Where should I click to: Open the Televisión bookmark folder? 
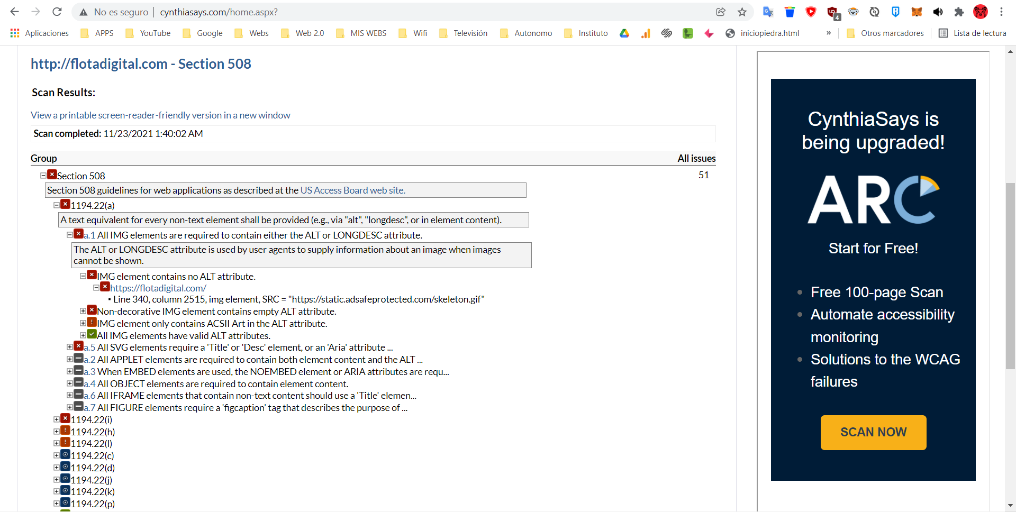pos(464,33)
